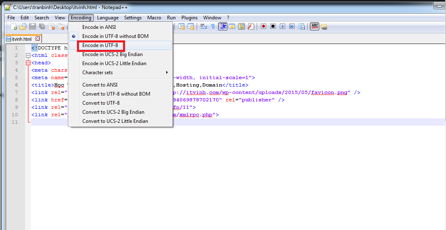This screenshot has width=446, height=230.
Task: Place the cursor on empty line 11
Action: pyautogui.click(x=238, y=122)
